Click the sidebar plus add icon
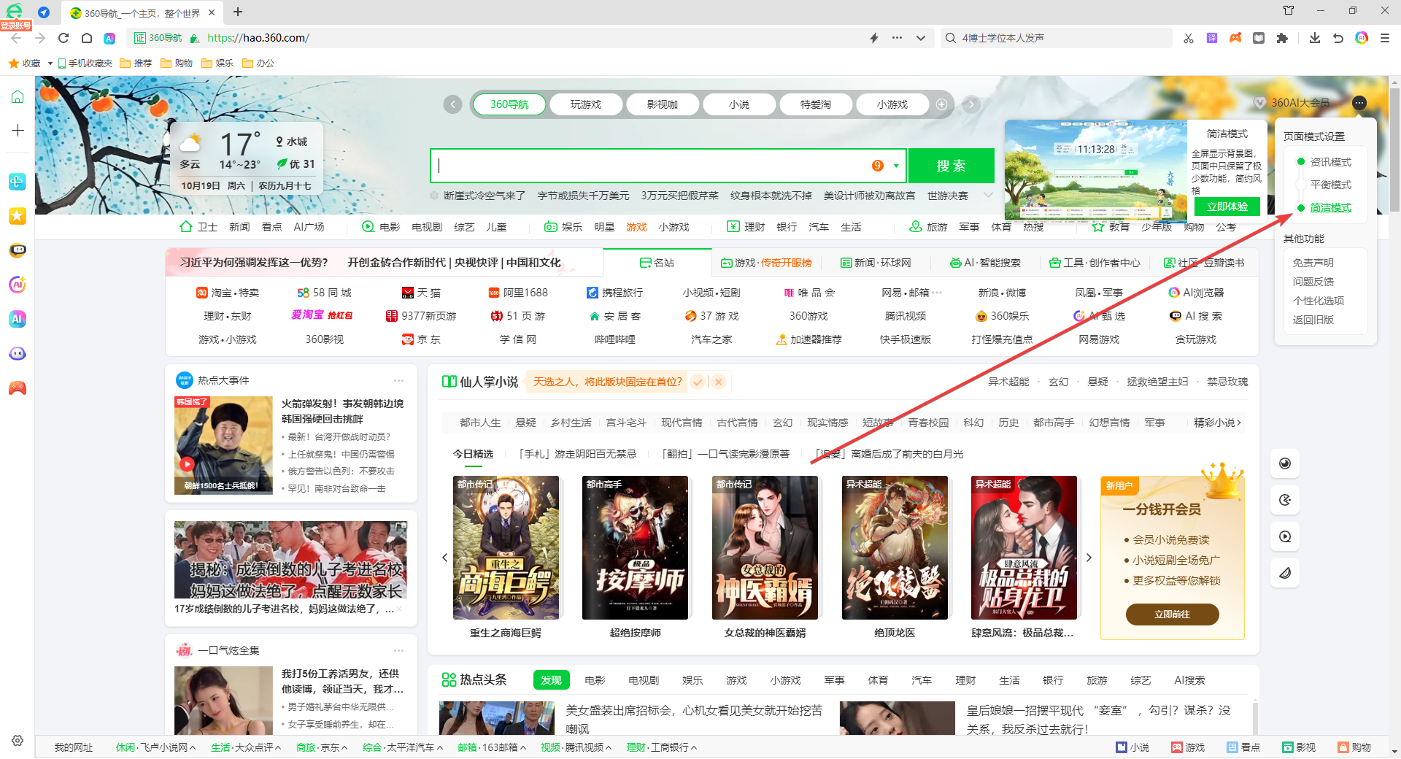 click(18, 130)
